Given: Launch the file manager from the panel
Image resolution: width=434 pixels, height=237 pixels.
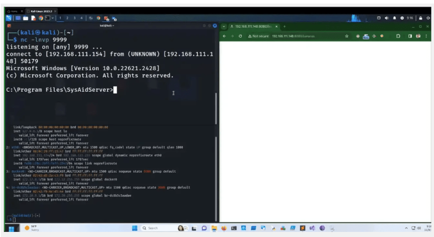Looking at the screenshot, I should pyautogui.click(x=26, y=18).
